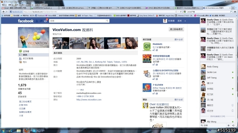
Task: Hide the chat sidebar via arrow icon
Action: [x=233, y=125]
